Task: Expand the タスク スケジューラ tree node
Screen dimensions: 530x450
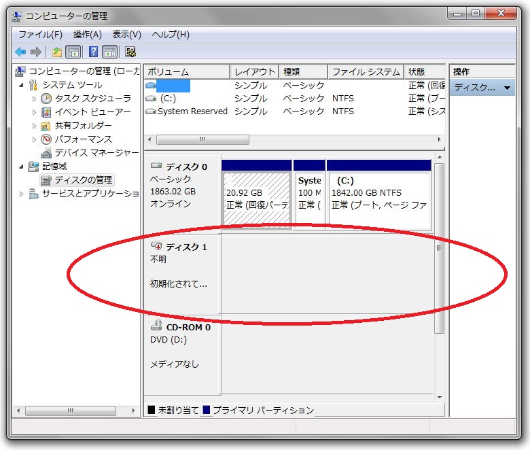Action: click(35, 99)
